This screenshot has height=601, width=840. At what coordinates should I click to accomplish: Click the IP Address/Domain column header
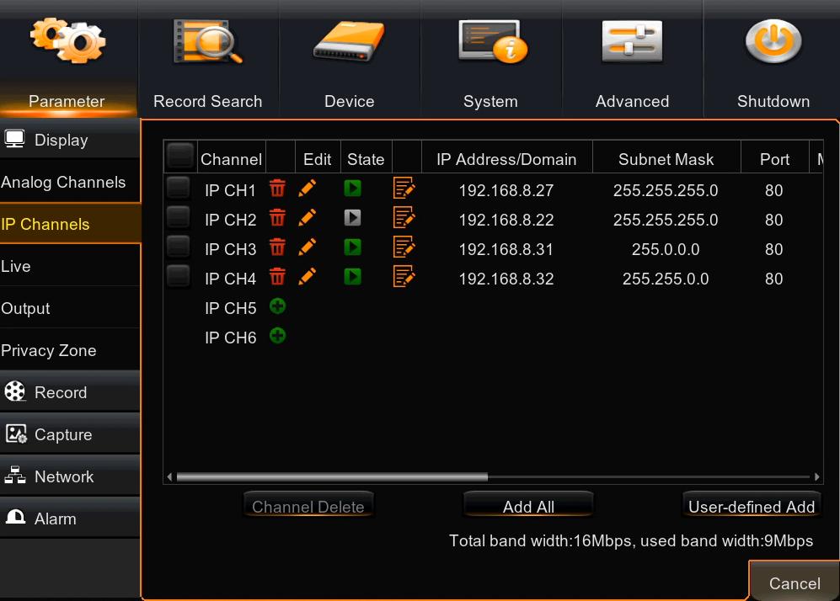(507, 159)
